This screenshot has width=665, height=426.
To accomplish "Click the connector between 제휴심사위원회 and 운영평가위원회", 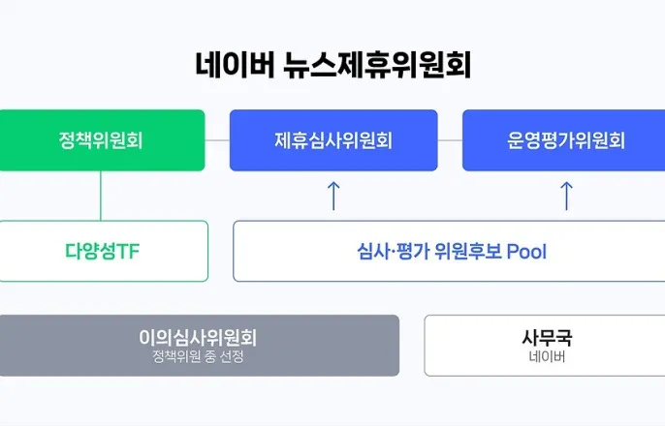I will pos(450,140).
